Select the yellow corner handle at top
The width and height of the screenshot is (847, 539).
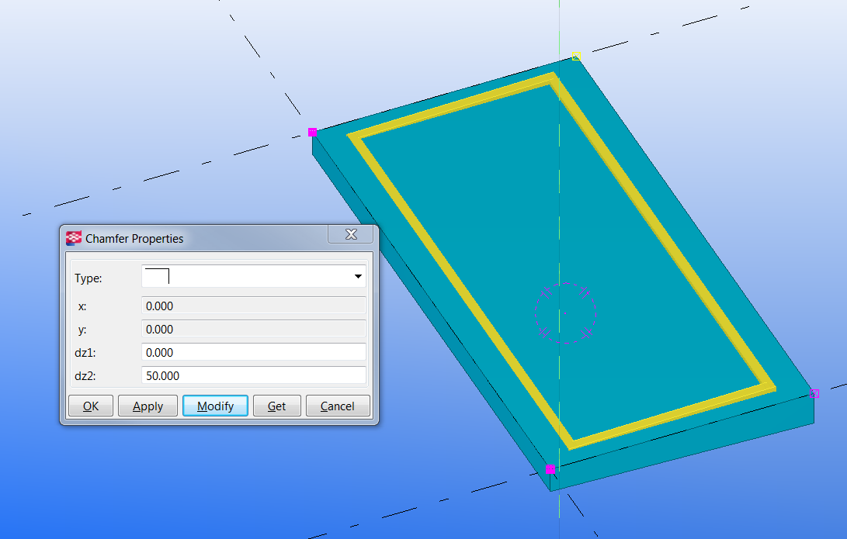point(576,56)
